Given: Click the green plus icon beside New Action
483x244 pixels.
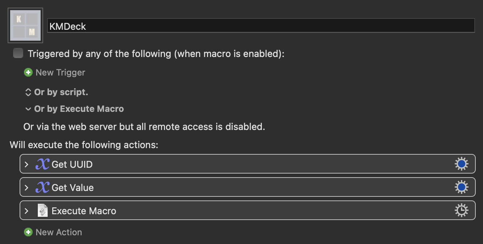Looking at the screenshot, I should click(x=28, y=232).
